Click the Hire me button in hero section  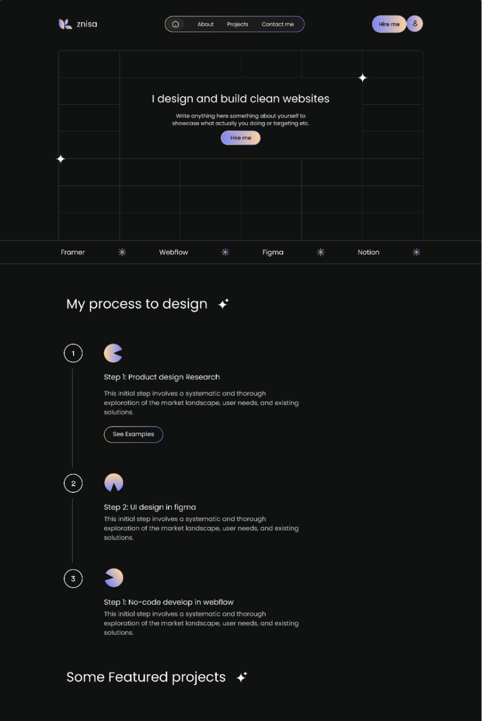pos(241,138)
